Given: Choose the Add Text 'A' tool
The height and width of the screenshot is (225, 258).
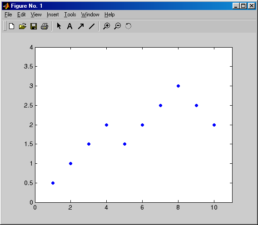Looking at the screenshot, I should (70, 26).
